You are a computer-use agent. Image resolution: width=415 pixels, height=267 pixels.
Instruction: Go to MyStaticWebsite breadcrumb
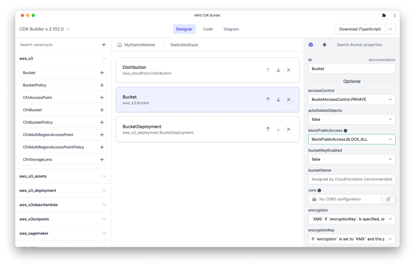click(140, 45)
